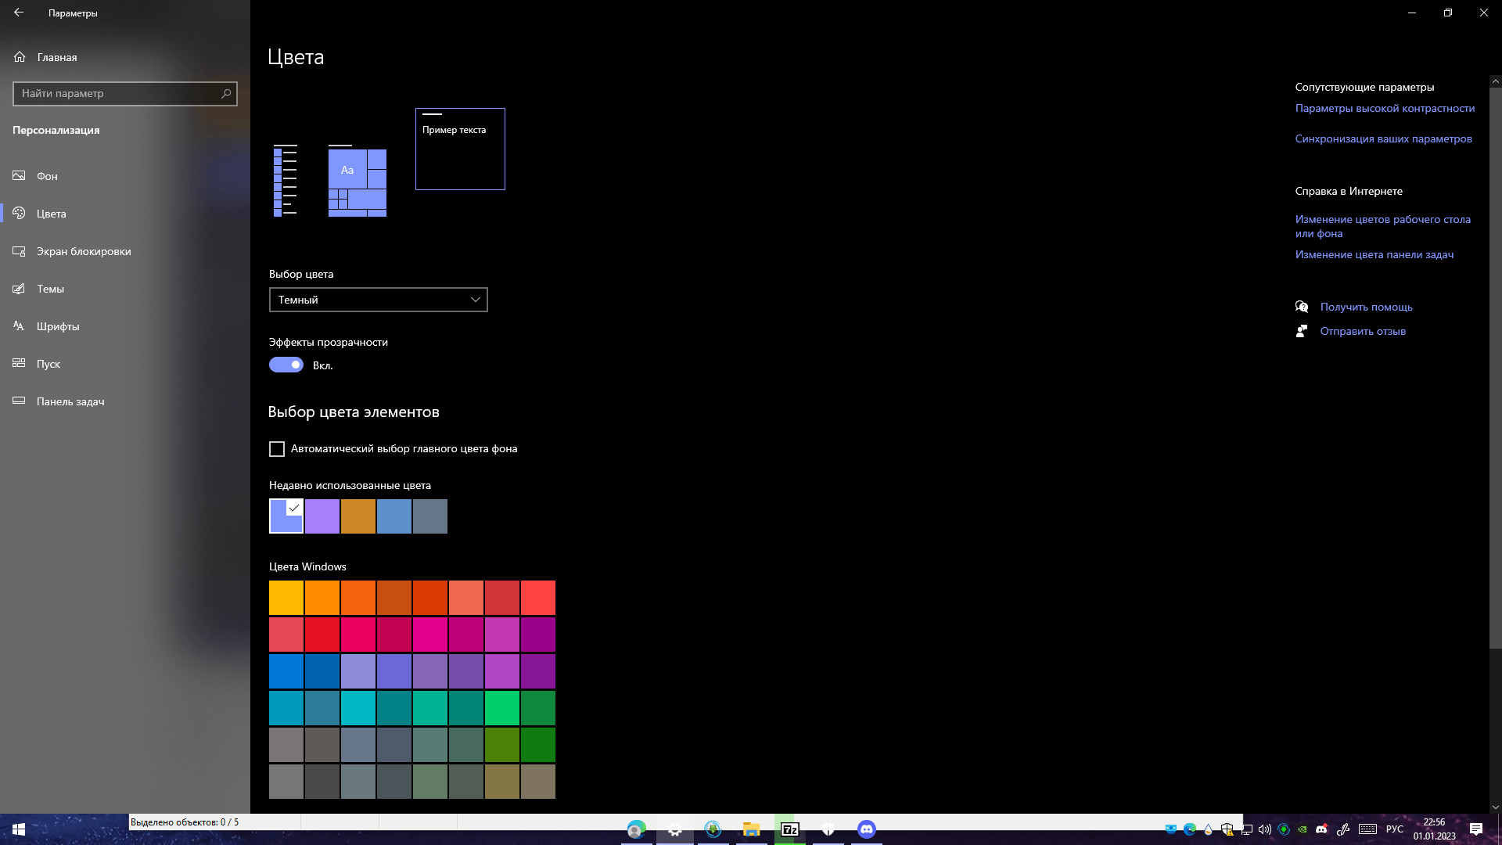The width and height of the screenshot is (1502, 845).
Task: Select the purple recent color swatch
Action: [322, 516]
